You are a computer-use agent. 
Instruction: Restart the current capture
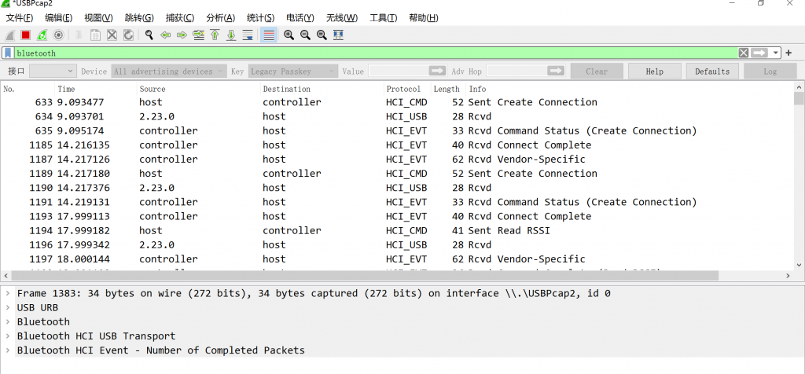[42, 35]
